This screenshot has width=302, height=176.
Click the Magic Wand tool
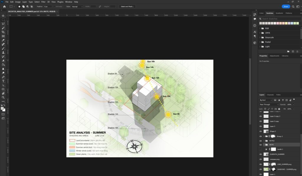pos(3,28)
